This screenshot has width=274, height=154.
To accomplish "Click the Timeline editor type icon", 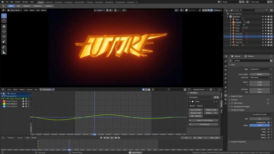I will point(3,138).
